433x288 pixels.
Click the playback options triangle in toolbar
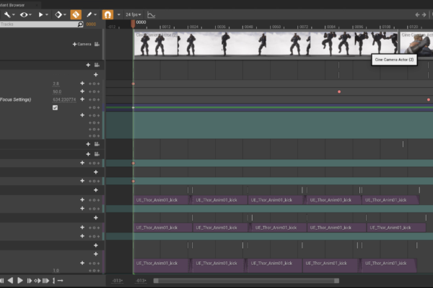tap(40, 14)
